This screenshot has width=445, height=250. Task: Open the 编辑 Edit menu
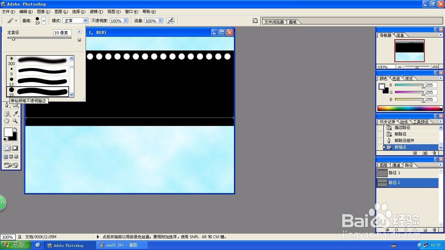26,12
